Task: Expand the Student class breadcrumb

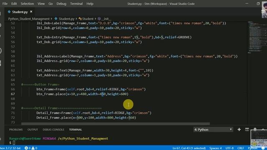Action: tap(88, 19)
